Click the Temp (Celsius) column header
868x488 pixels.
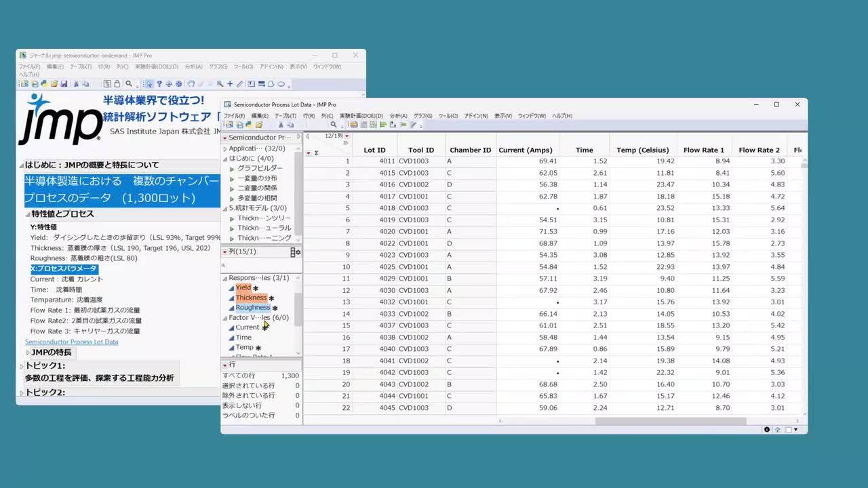click(x=642, y=150)
